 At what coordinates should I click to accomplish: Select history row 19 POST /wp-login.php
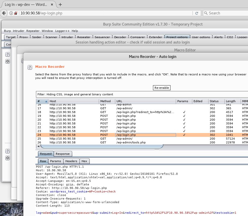(x=142, y=116)
